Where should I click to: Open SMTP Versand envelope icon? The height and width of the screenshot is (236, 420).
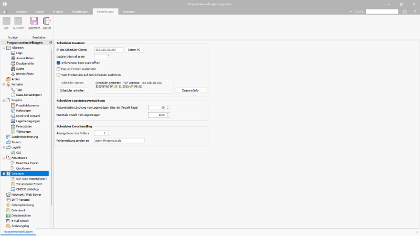coord(8,200)
